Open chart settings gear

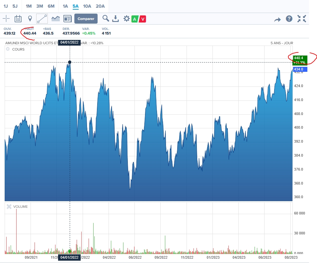pos(126,19)
